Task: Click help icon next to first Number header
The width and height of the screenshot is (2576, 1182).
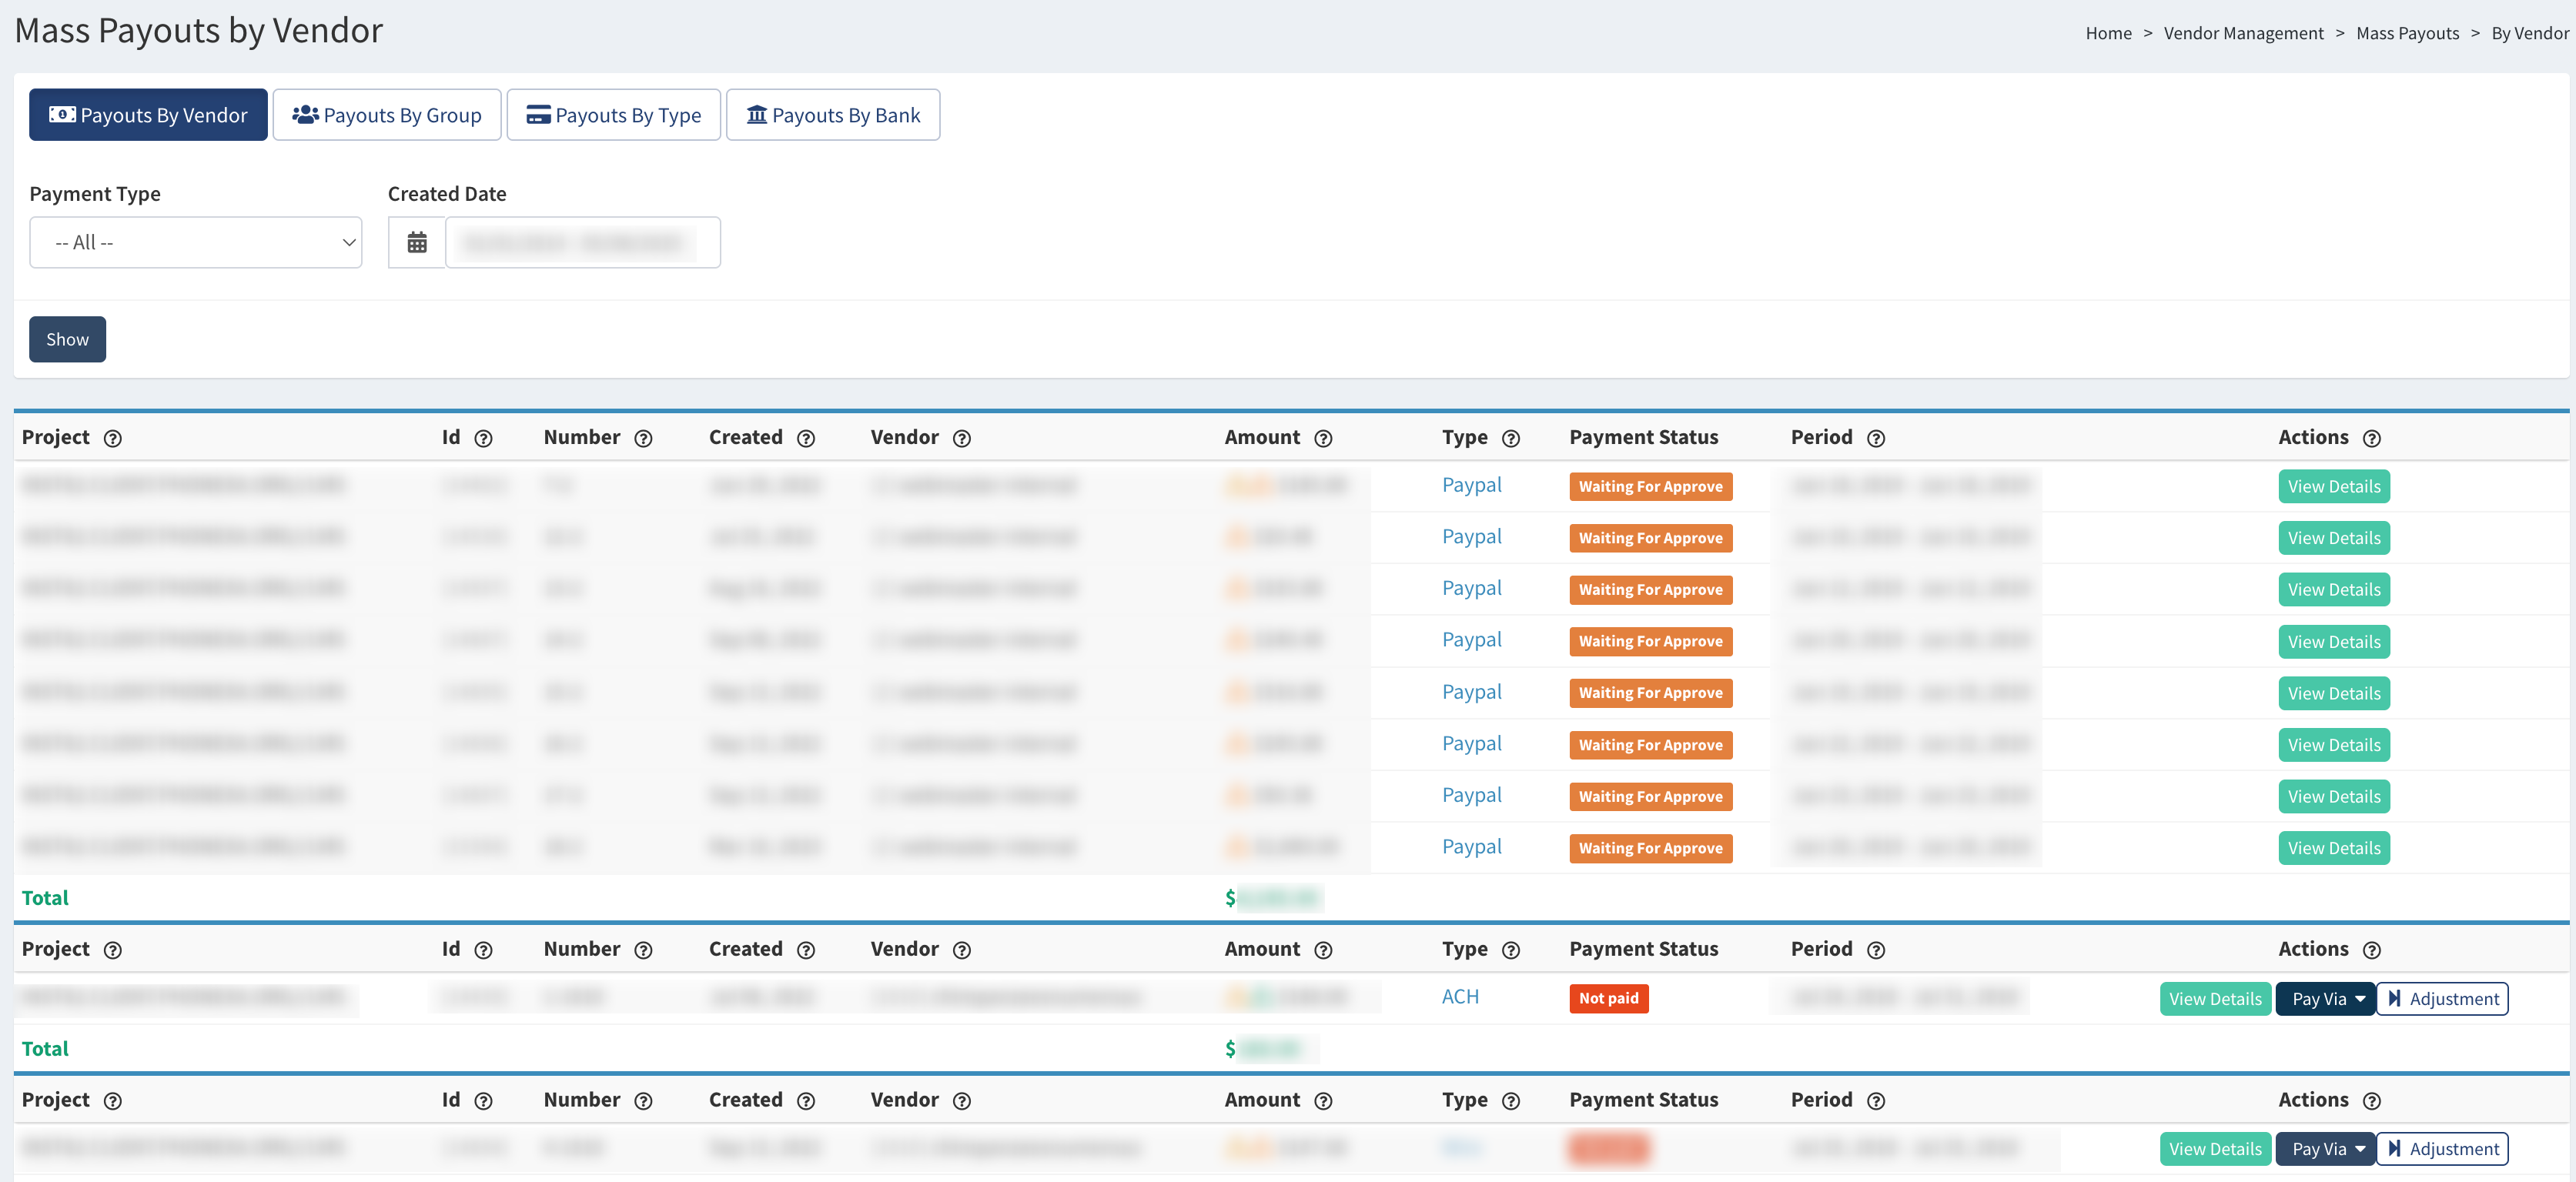Action: tap(643, 439)
